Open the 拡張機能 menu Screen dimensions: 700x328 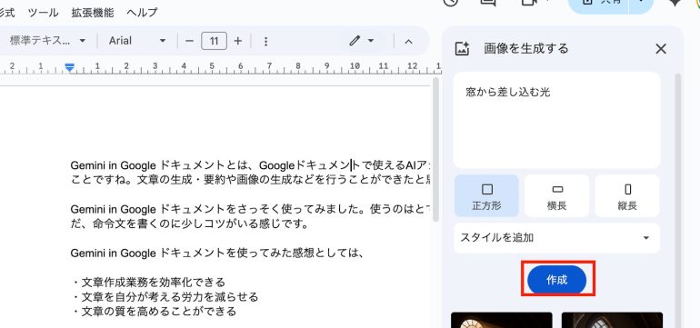pyautogui.click(x=93, y=12)
